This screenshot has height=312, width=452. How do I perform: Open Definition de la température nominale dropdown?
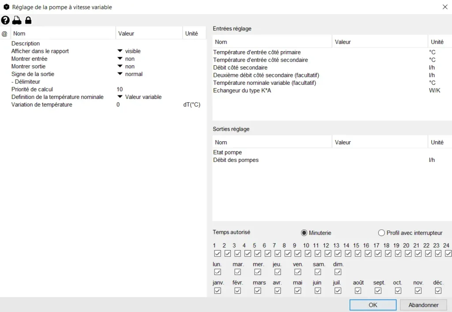[120, 97]
